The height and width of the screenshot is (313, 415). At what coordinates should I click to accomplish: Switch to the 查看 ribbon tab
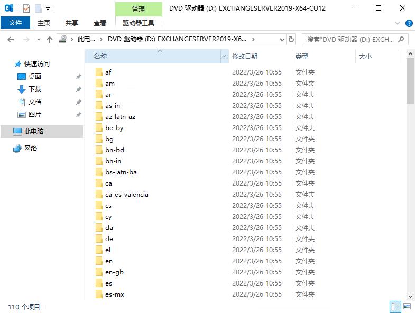pyautogui.click(x=100, y=23)
